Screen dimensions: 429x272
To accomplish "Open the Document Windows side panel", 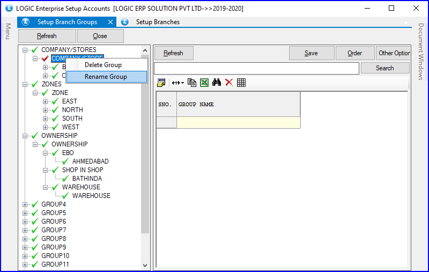I will click(421, 52).
